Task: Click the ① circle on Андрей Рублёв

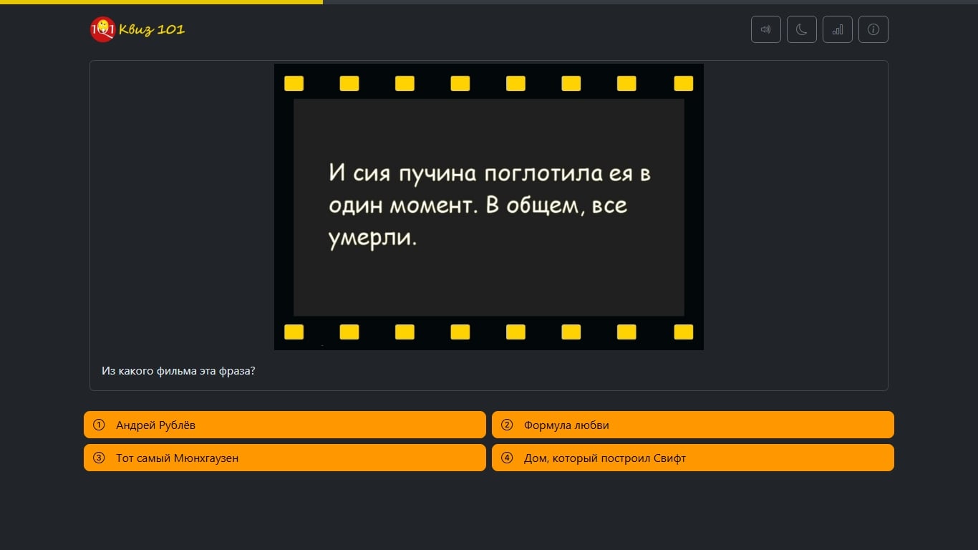Action: [99, 425]
